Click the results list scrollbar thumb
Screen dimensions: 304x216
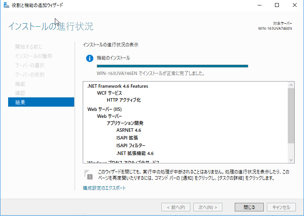click(291, 116)
